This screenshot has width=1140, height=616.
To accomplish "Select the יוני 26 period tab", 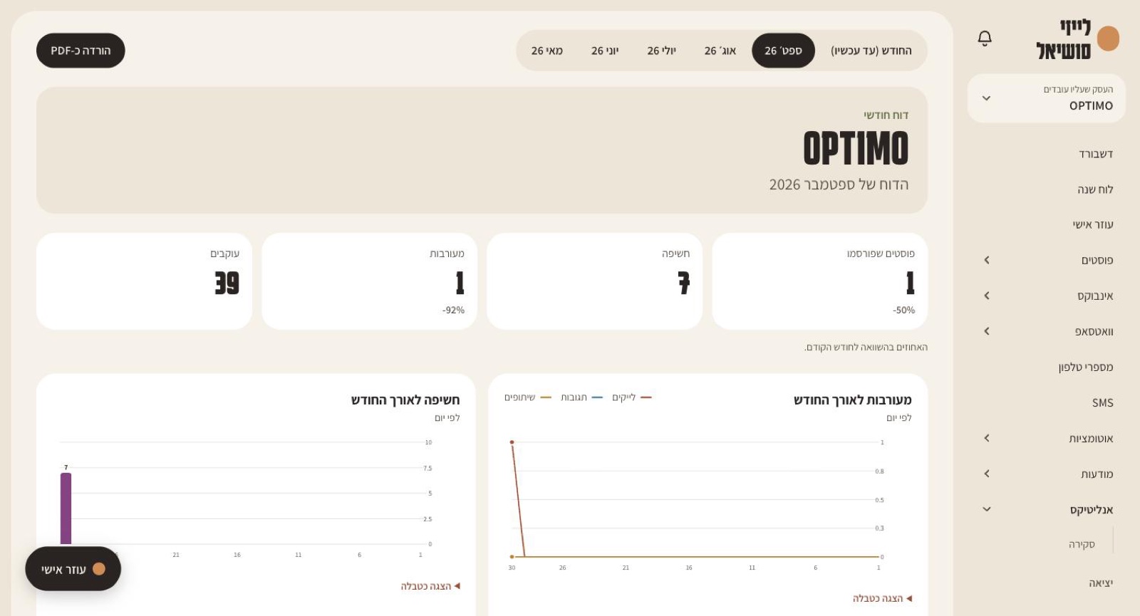I will 605,51.
